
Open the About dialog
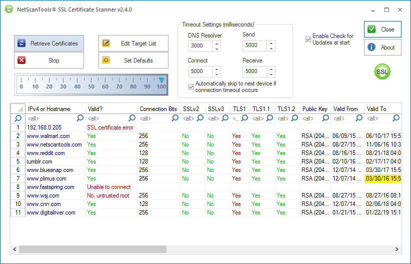tap(382, 47)
